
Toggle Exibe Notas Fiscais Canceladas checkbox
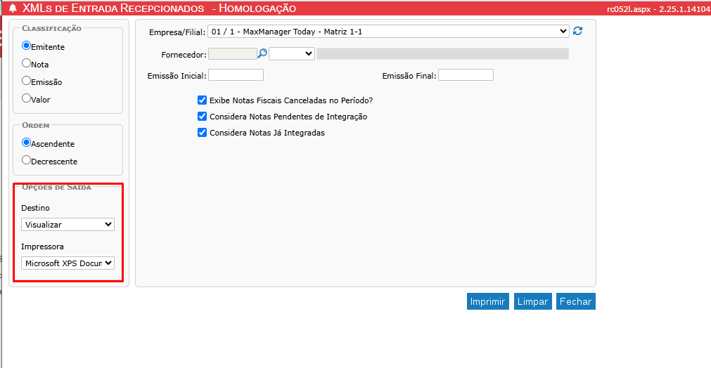(x=203, y=100)
